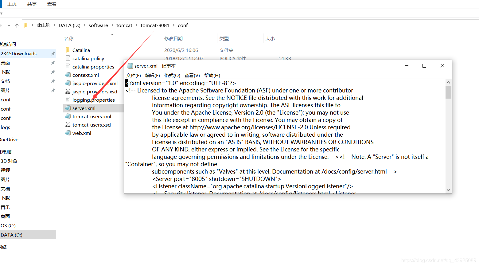This screenshot has height=266, width=479.
Task: Click the Catalina folder icon
Action: pyautogui.click(x=68, y=50)
